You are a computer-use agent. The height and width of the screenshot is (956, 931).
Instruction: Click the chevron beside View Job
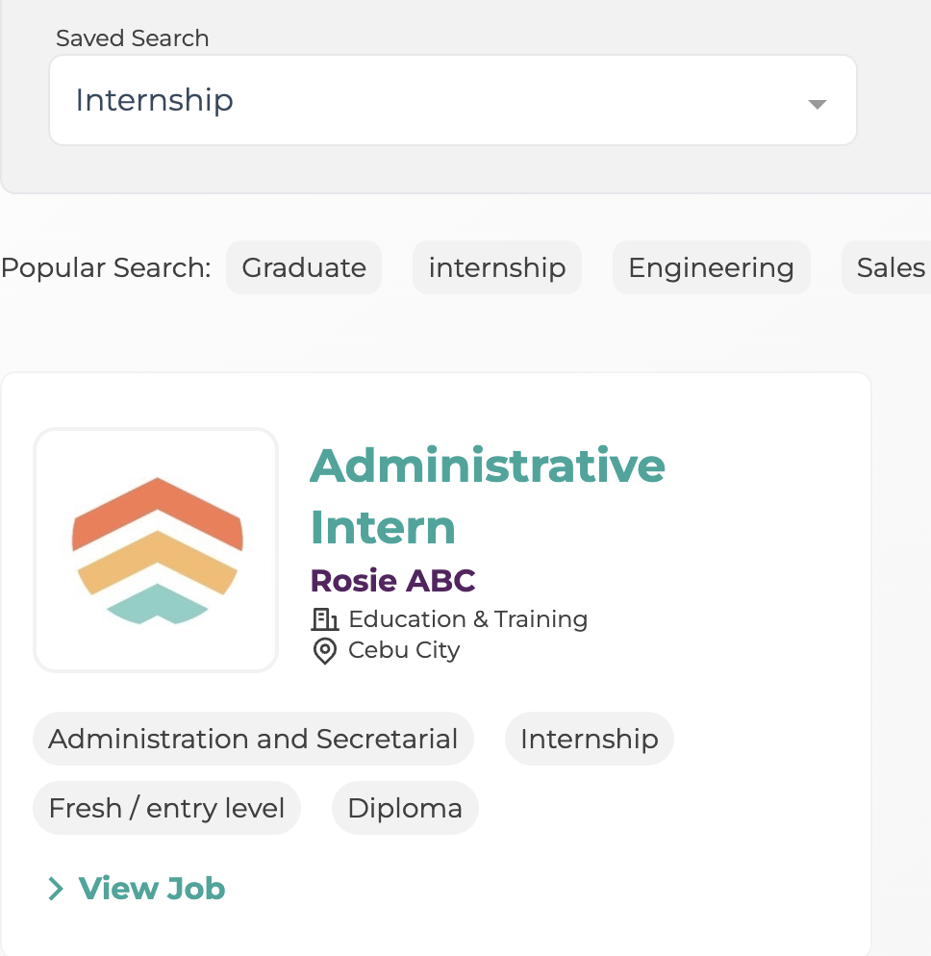tap(56, 889)
